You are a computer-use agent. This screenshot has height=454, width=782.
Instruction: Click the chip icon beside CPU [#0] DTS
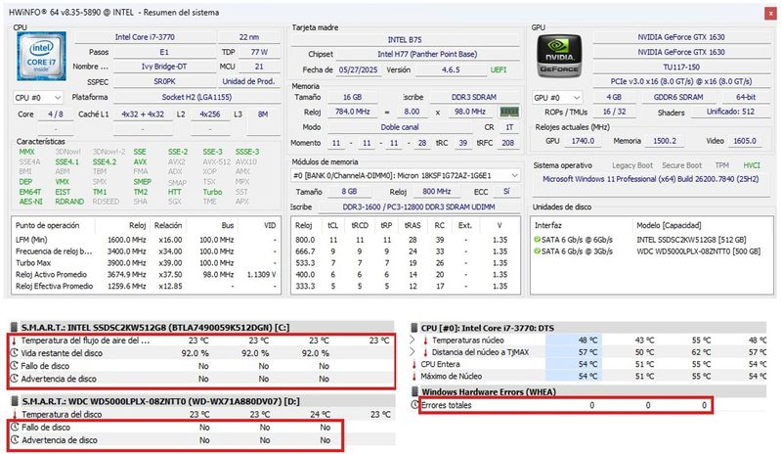413,328
